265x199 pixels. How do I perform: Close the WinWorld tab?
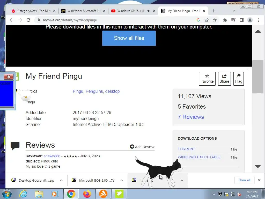click(x=104, y=11)
